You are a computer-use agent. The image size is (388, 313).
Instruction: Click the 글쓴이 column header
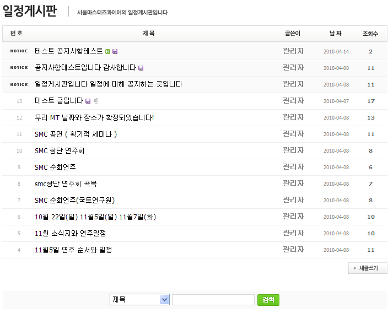293,34
